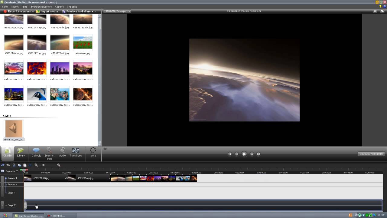Open the Файл menu
The height and width of the screenshot is (218, 387).
pyautogui.click(x=5, y=7)
